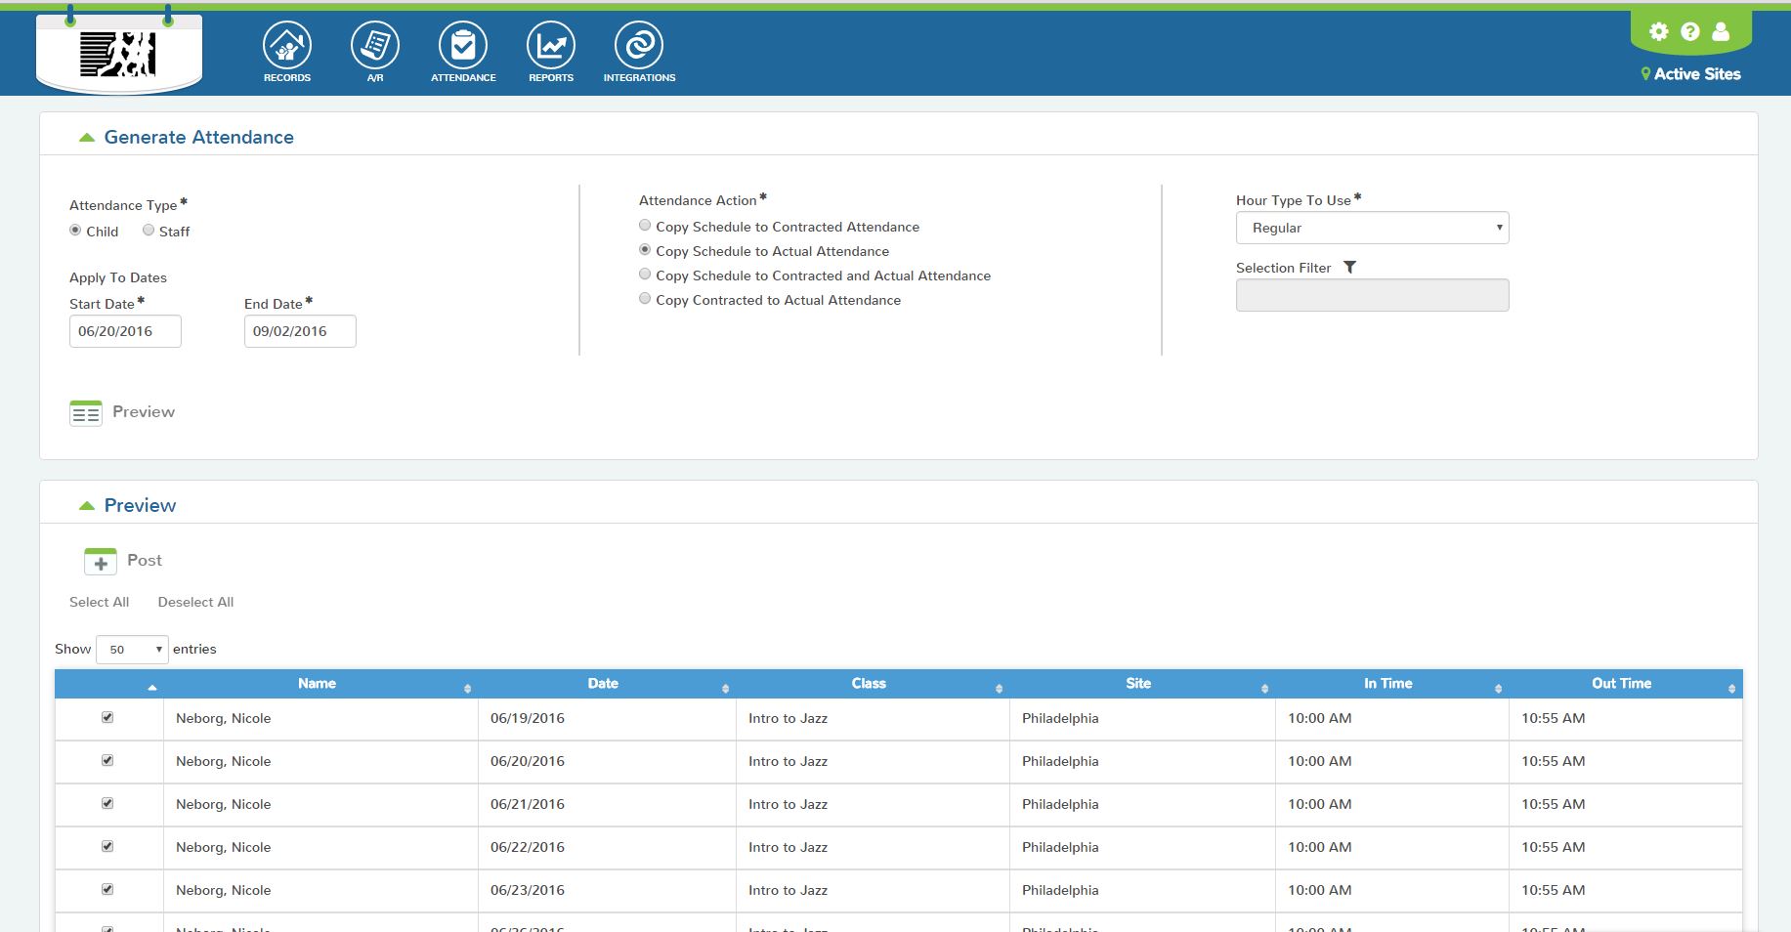Click the End Date field

(300, 331)
